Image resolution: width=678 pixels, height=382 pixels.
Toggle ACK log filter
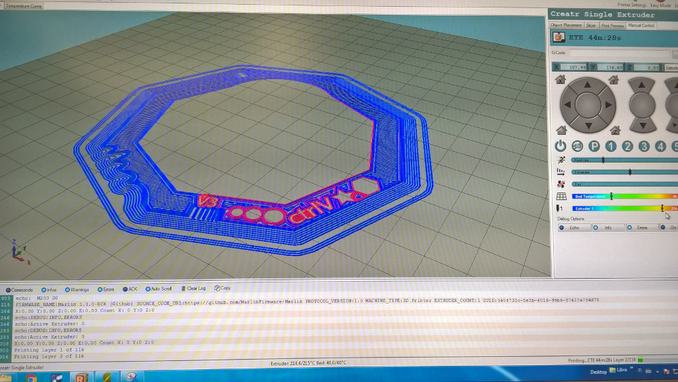(x=129, y=289)
